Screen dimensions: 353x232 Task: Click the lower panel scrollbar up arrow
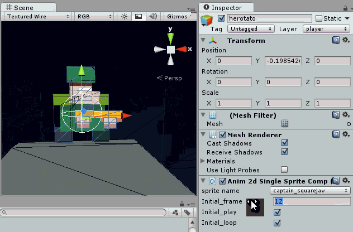pos(192,223)
